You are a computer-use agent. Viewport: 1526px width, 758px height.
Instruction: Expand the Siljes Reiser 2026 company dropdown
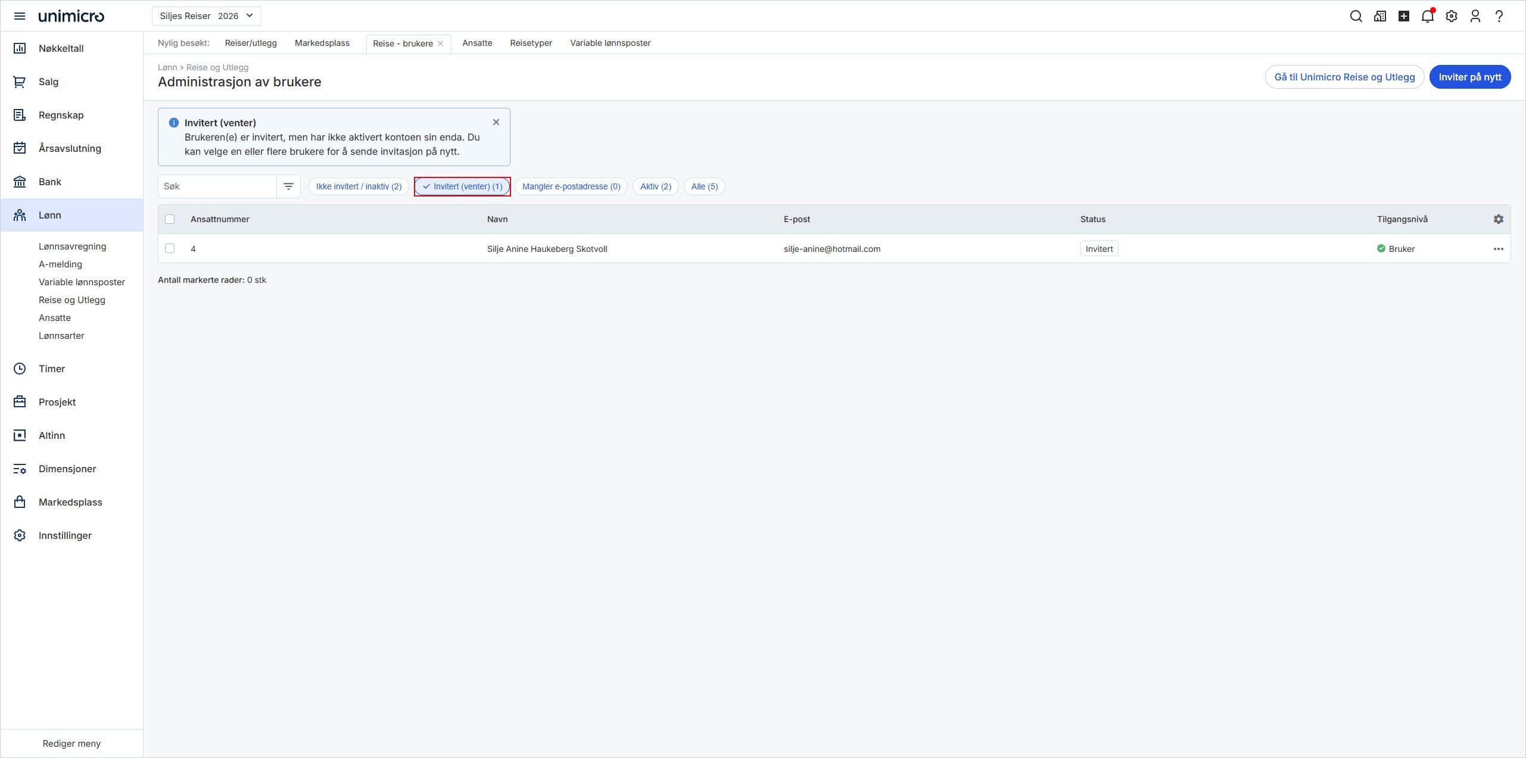point(206,16)
